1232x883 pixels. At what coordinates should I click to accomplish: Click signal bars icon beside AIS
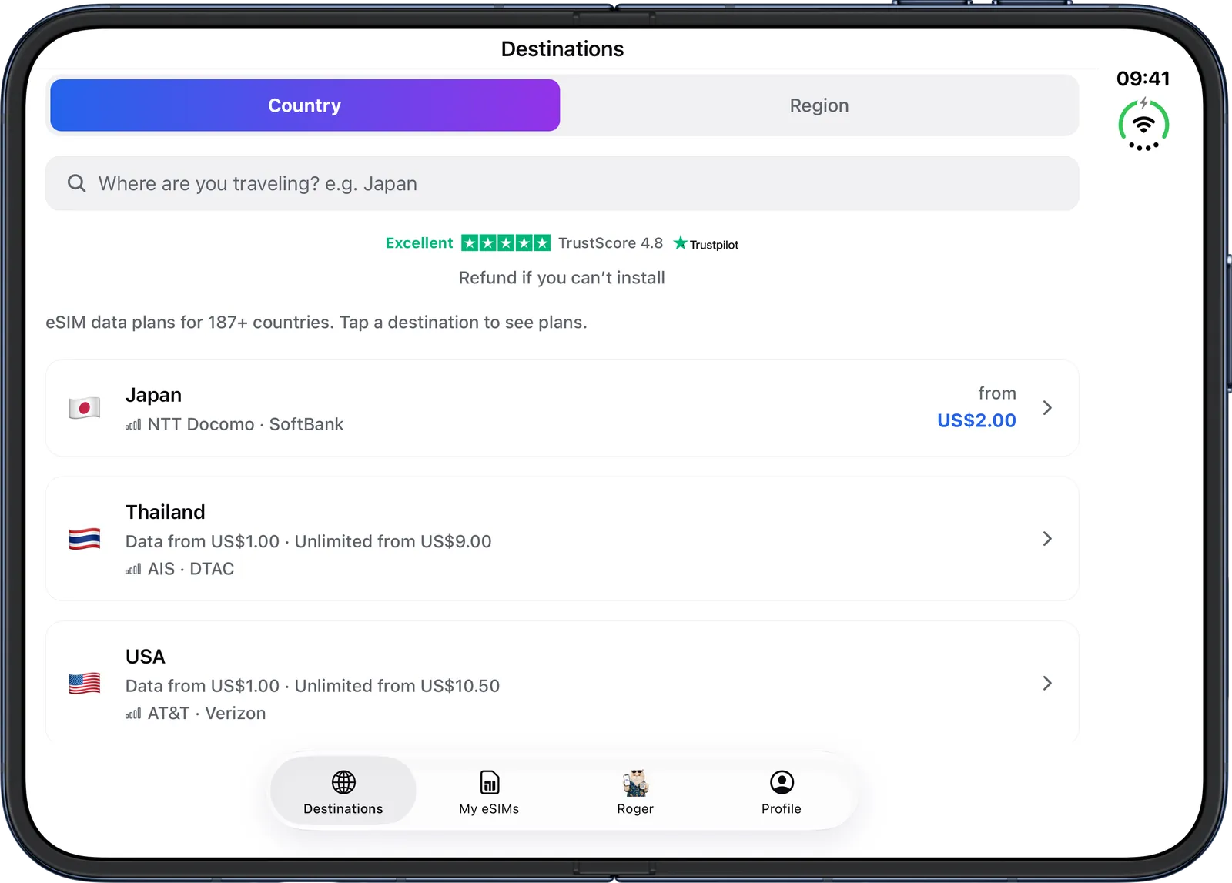pos(133,570)
